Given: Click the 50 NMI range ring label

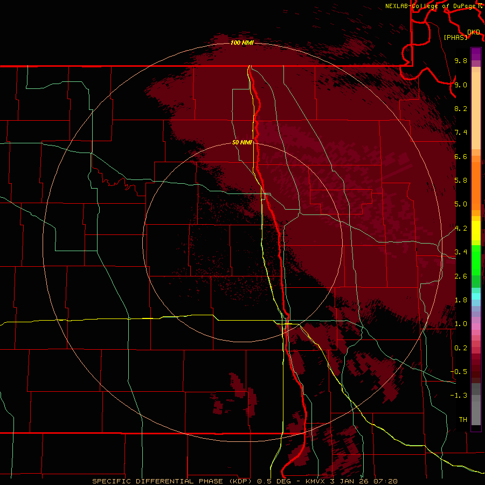Looking at the screenshot, I should tap(242, 142).
